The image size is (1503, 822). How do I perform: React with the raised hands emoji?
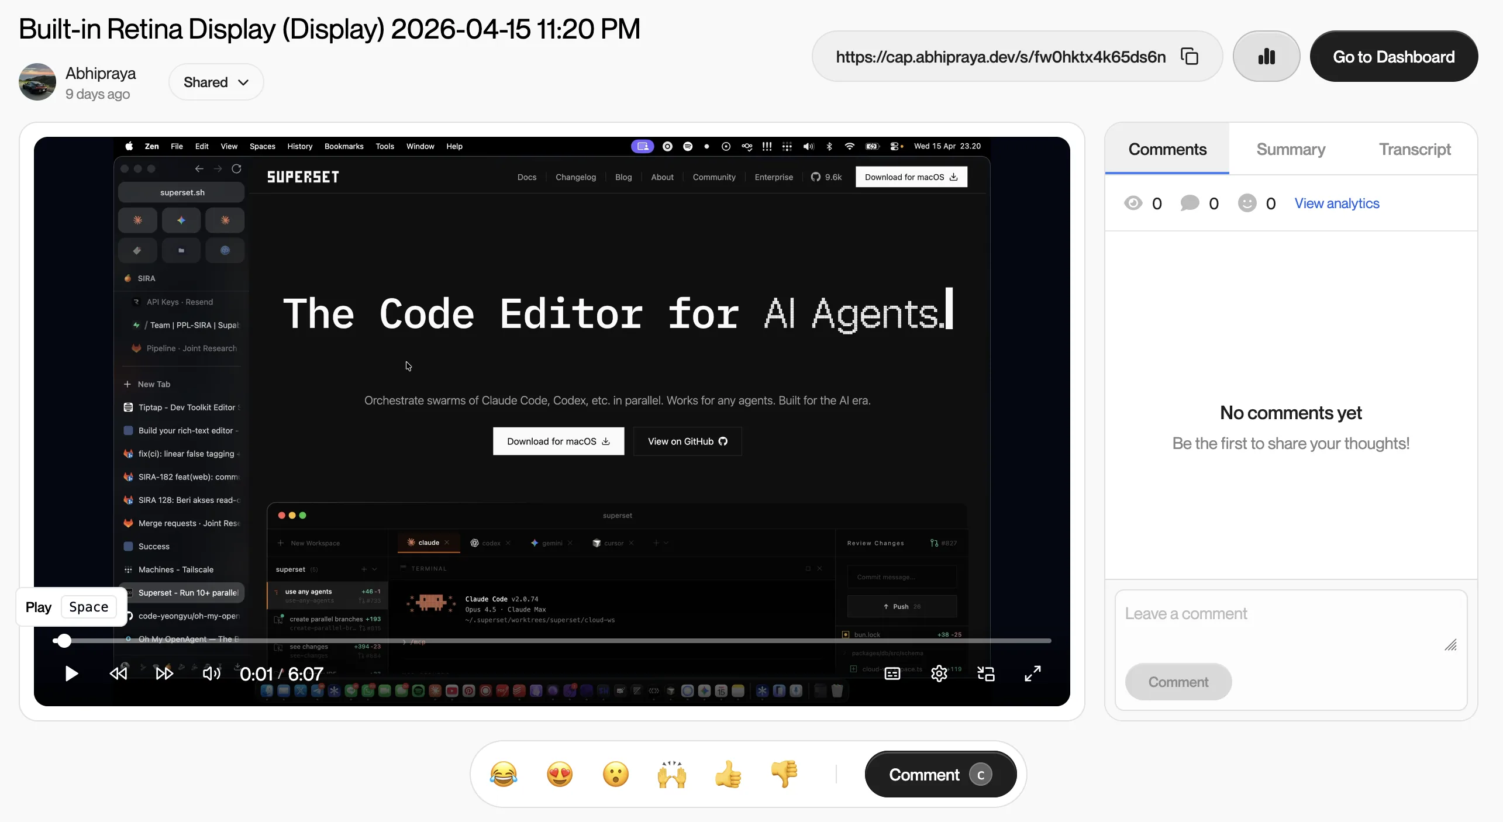672,775
